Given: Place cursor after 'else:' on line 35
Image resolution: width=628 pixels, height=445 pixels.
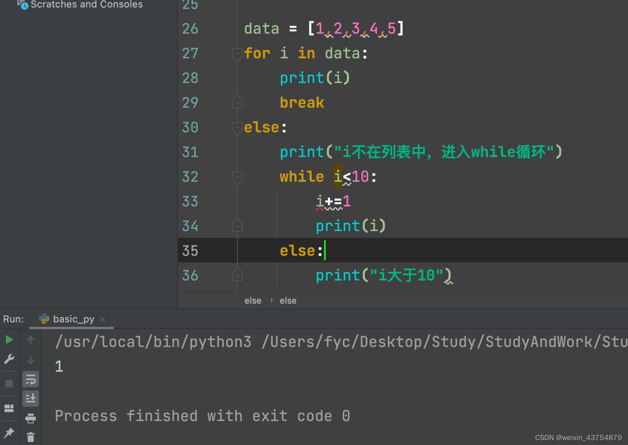Looking at the screenshot, I should (x=324, y=251).
